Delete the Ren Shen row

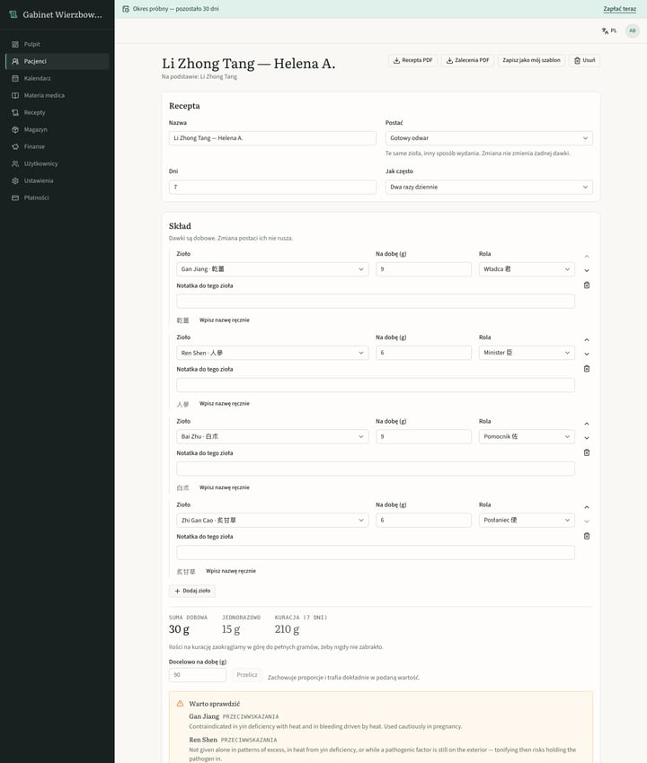pos(587,369)
